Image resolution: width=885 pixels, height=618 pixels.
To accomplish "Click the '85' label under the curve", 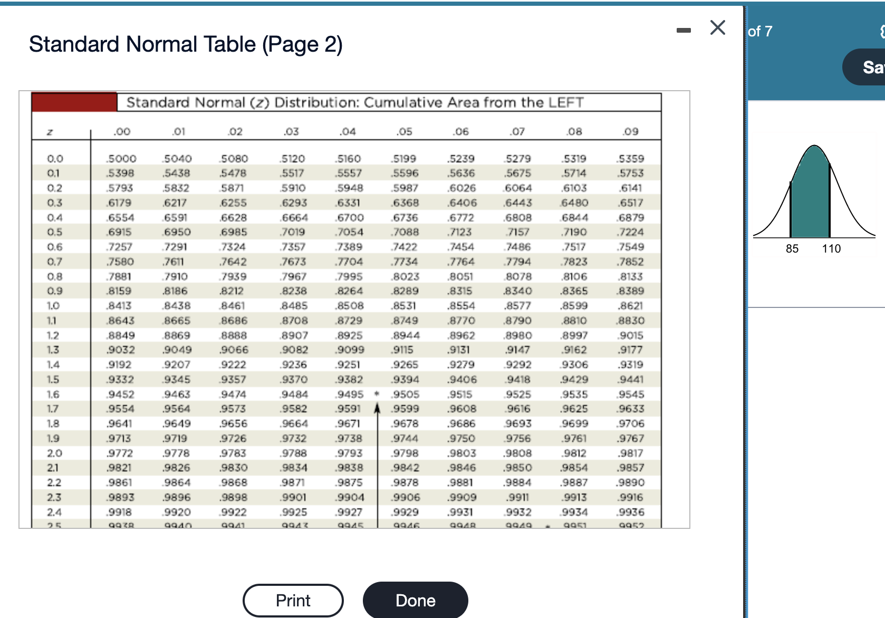I will (x=792, y=248).
